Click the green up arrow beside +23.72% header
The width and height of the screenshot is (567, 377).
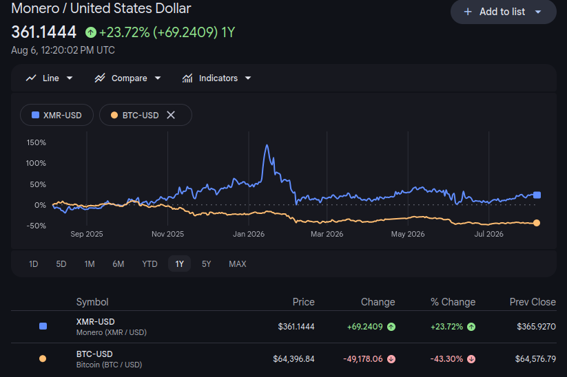coord(91,32)
